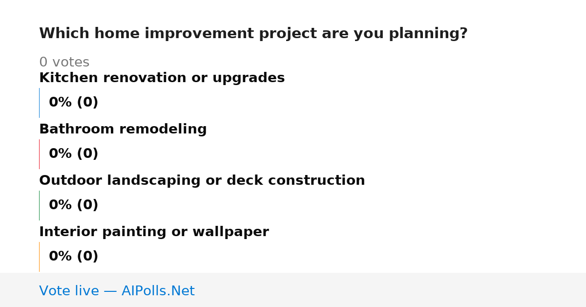The height and width of the screenshot is (307, 586).
Task: Click the 0% (0) result under Bathroom remodeling
Action: pos(74,154)
